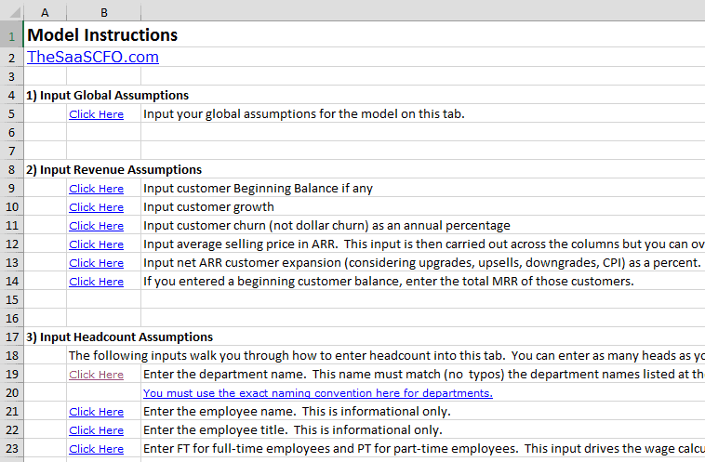Select row 23 header
Image resolution: width=705 pixels, height=462 pixels.
click(12, 449)
